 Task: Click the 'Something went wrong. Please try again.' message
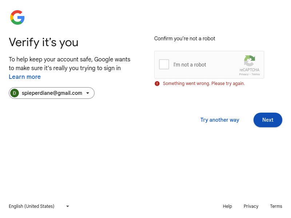[204, 84]
